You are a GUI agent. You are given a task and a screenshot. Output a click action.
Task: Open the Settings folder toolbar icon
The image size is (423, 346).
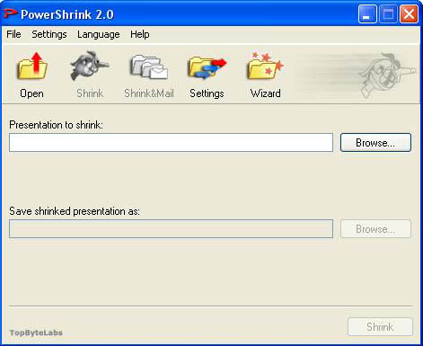[207, 68]
